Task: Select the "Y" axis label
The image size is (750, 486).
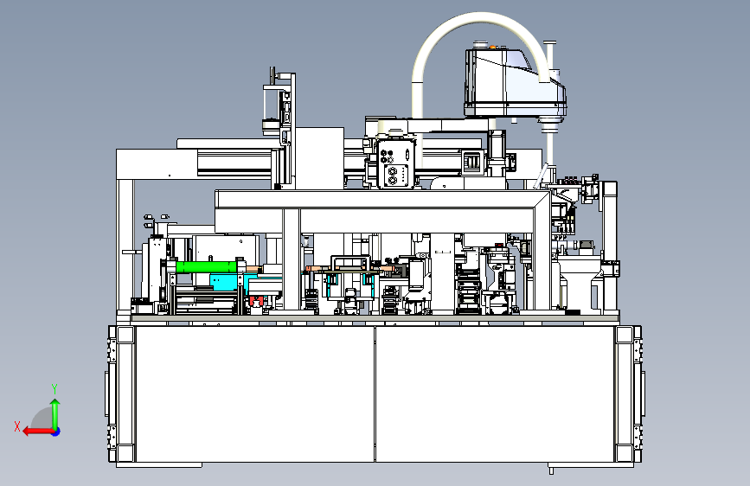Action: pyautogui.click(x=54, y=389)
